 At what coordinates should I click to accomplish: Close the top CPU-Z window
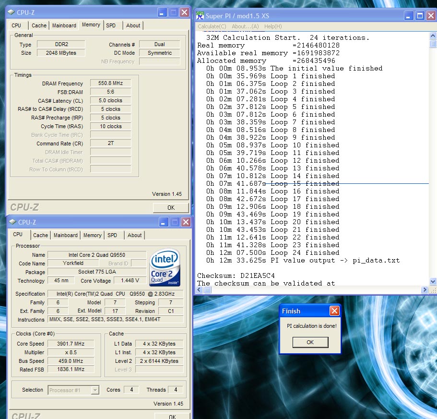click(184, 12)
